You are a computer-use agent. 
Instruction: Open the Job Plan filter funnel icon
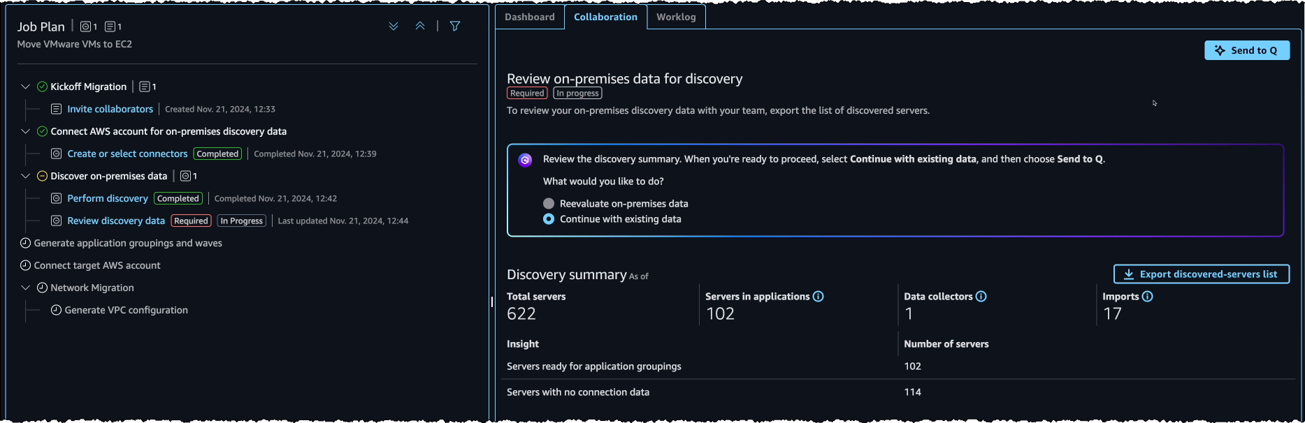(455, 26)
